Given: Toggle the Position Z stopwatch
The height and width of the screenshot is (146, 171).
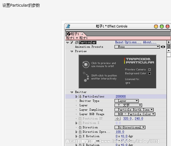Looking at the screenshot, I should pos(80,123).
